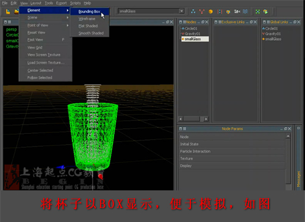Float the Node Params panel window
Viewport: 305px width, 222px height.
285,129
